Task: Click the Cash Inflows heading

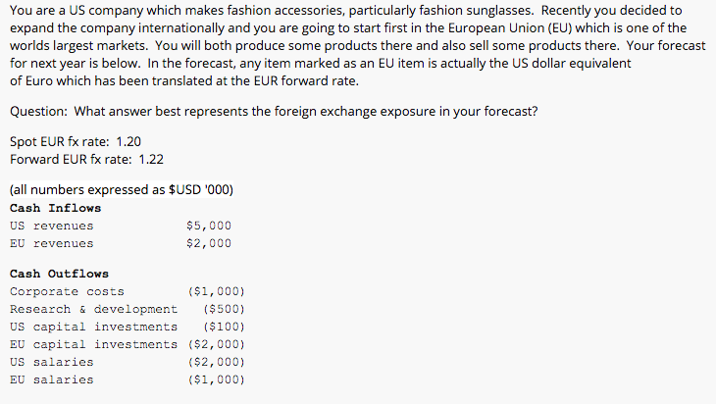Action: tap(55, 208)
